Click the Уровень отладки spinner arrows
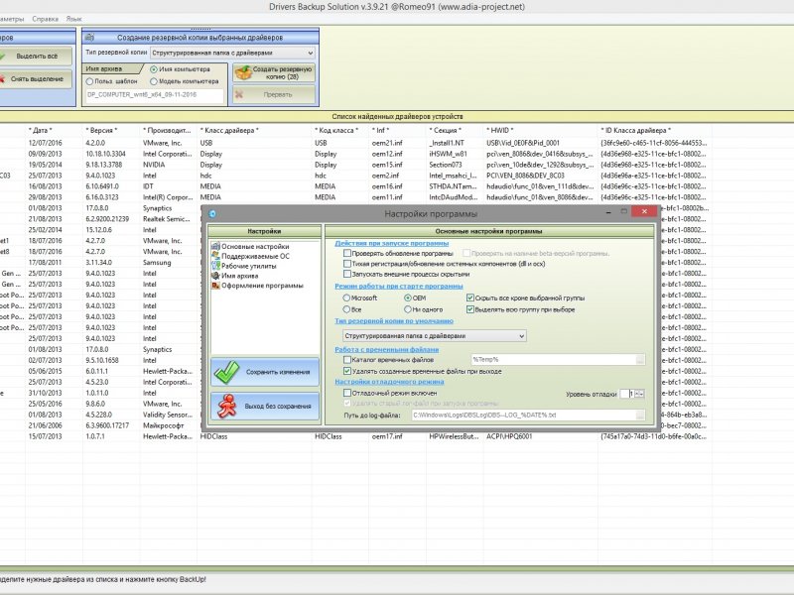 [639, 394]
